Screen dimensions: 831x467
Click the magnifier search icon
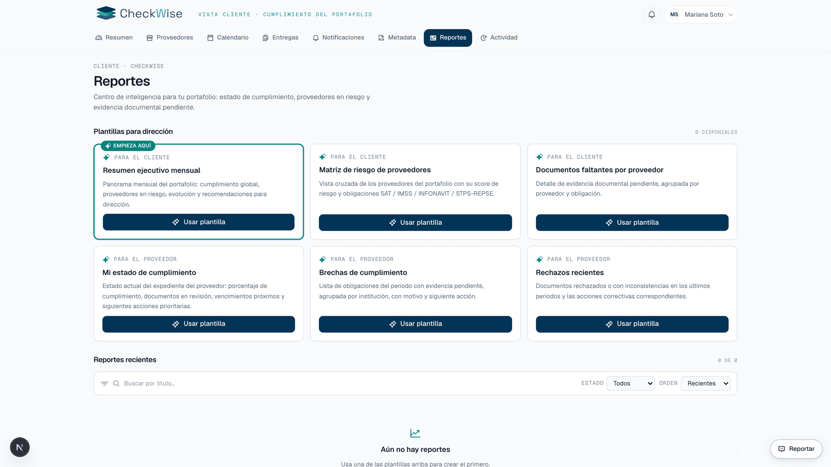116,384
